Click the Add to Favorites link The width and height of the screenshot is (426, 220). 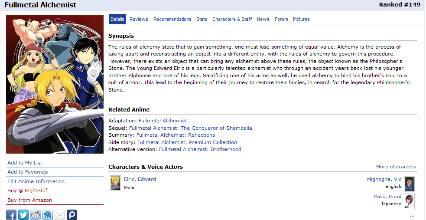pyautogui.click(x=27, y=172)
